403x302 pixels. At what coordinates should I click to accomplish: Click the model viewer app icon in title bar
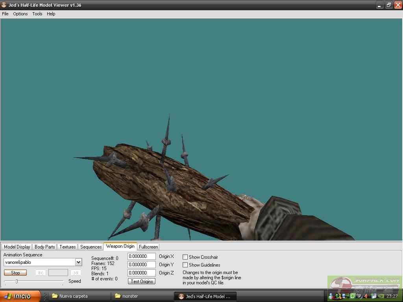pyautogui.click(x=4, y=5)
